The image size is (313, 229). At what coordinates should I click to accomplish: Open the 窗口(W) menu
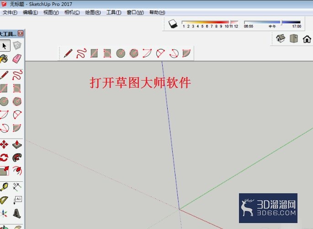tap(135, 12)
